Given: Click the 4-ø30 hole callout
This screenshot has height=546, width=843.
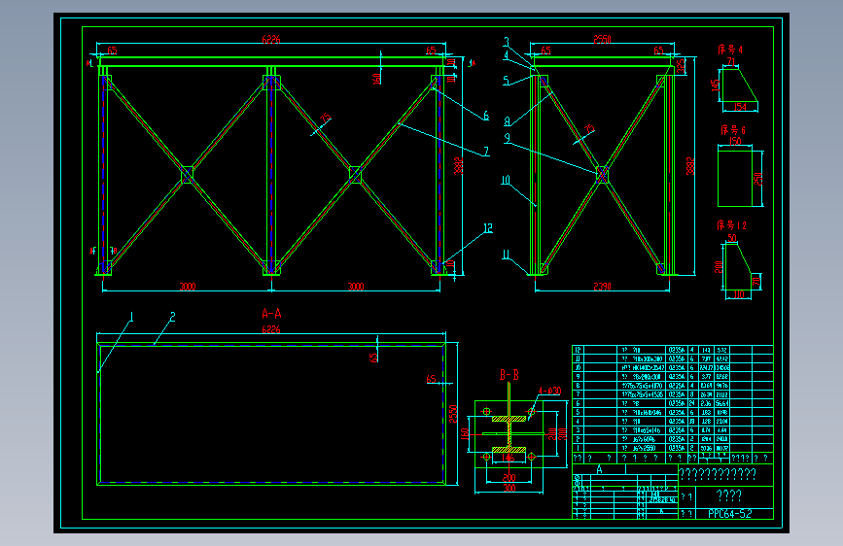Looking at the screenshot, I should coord(550,391).
